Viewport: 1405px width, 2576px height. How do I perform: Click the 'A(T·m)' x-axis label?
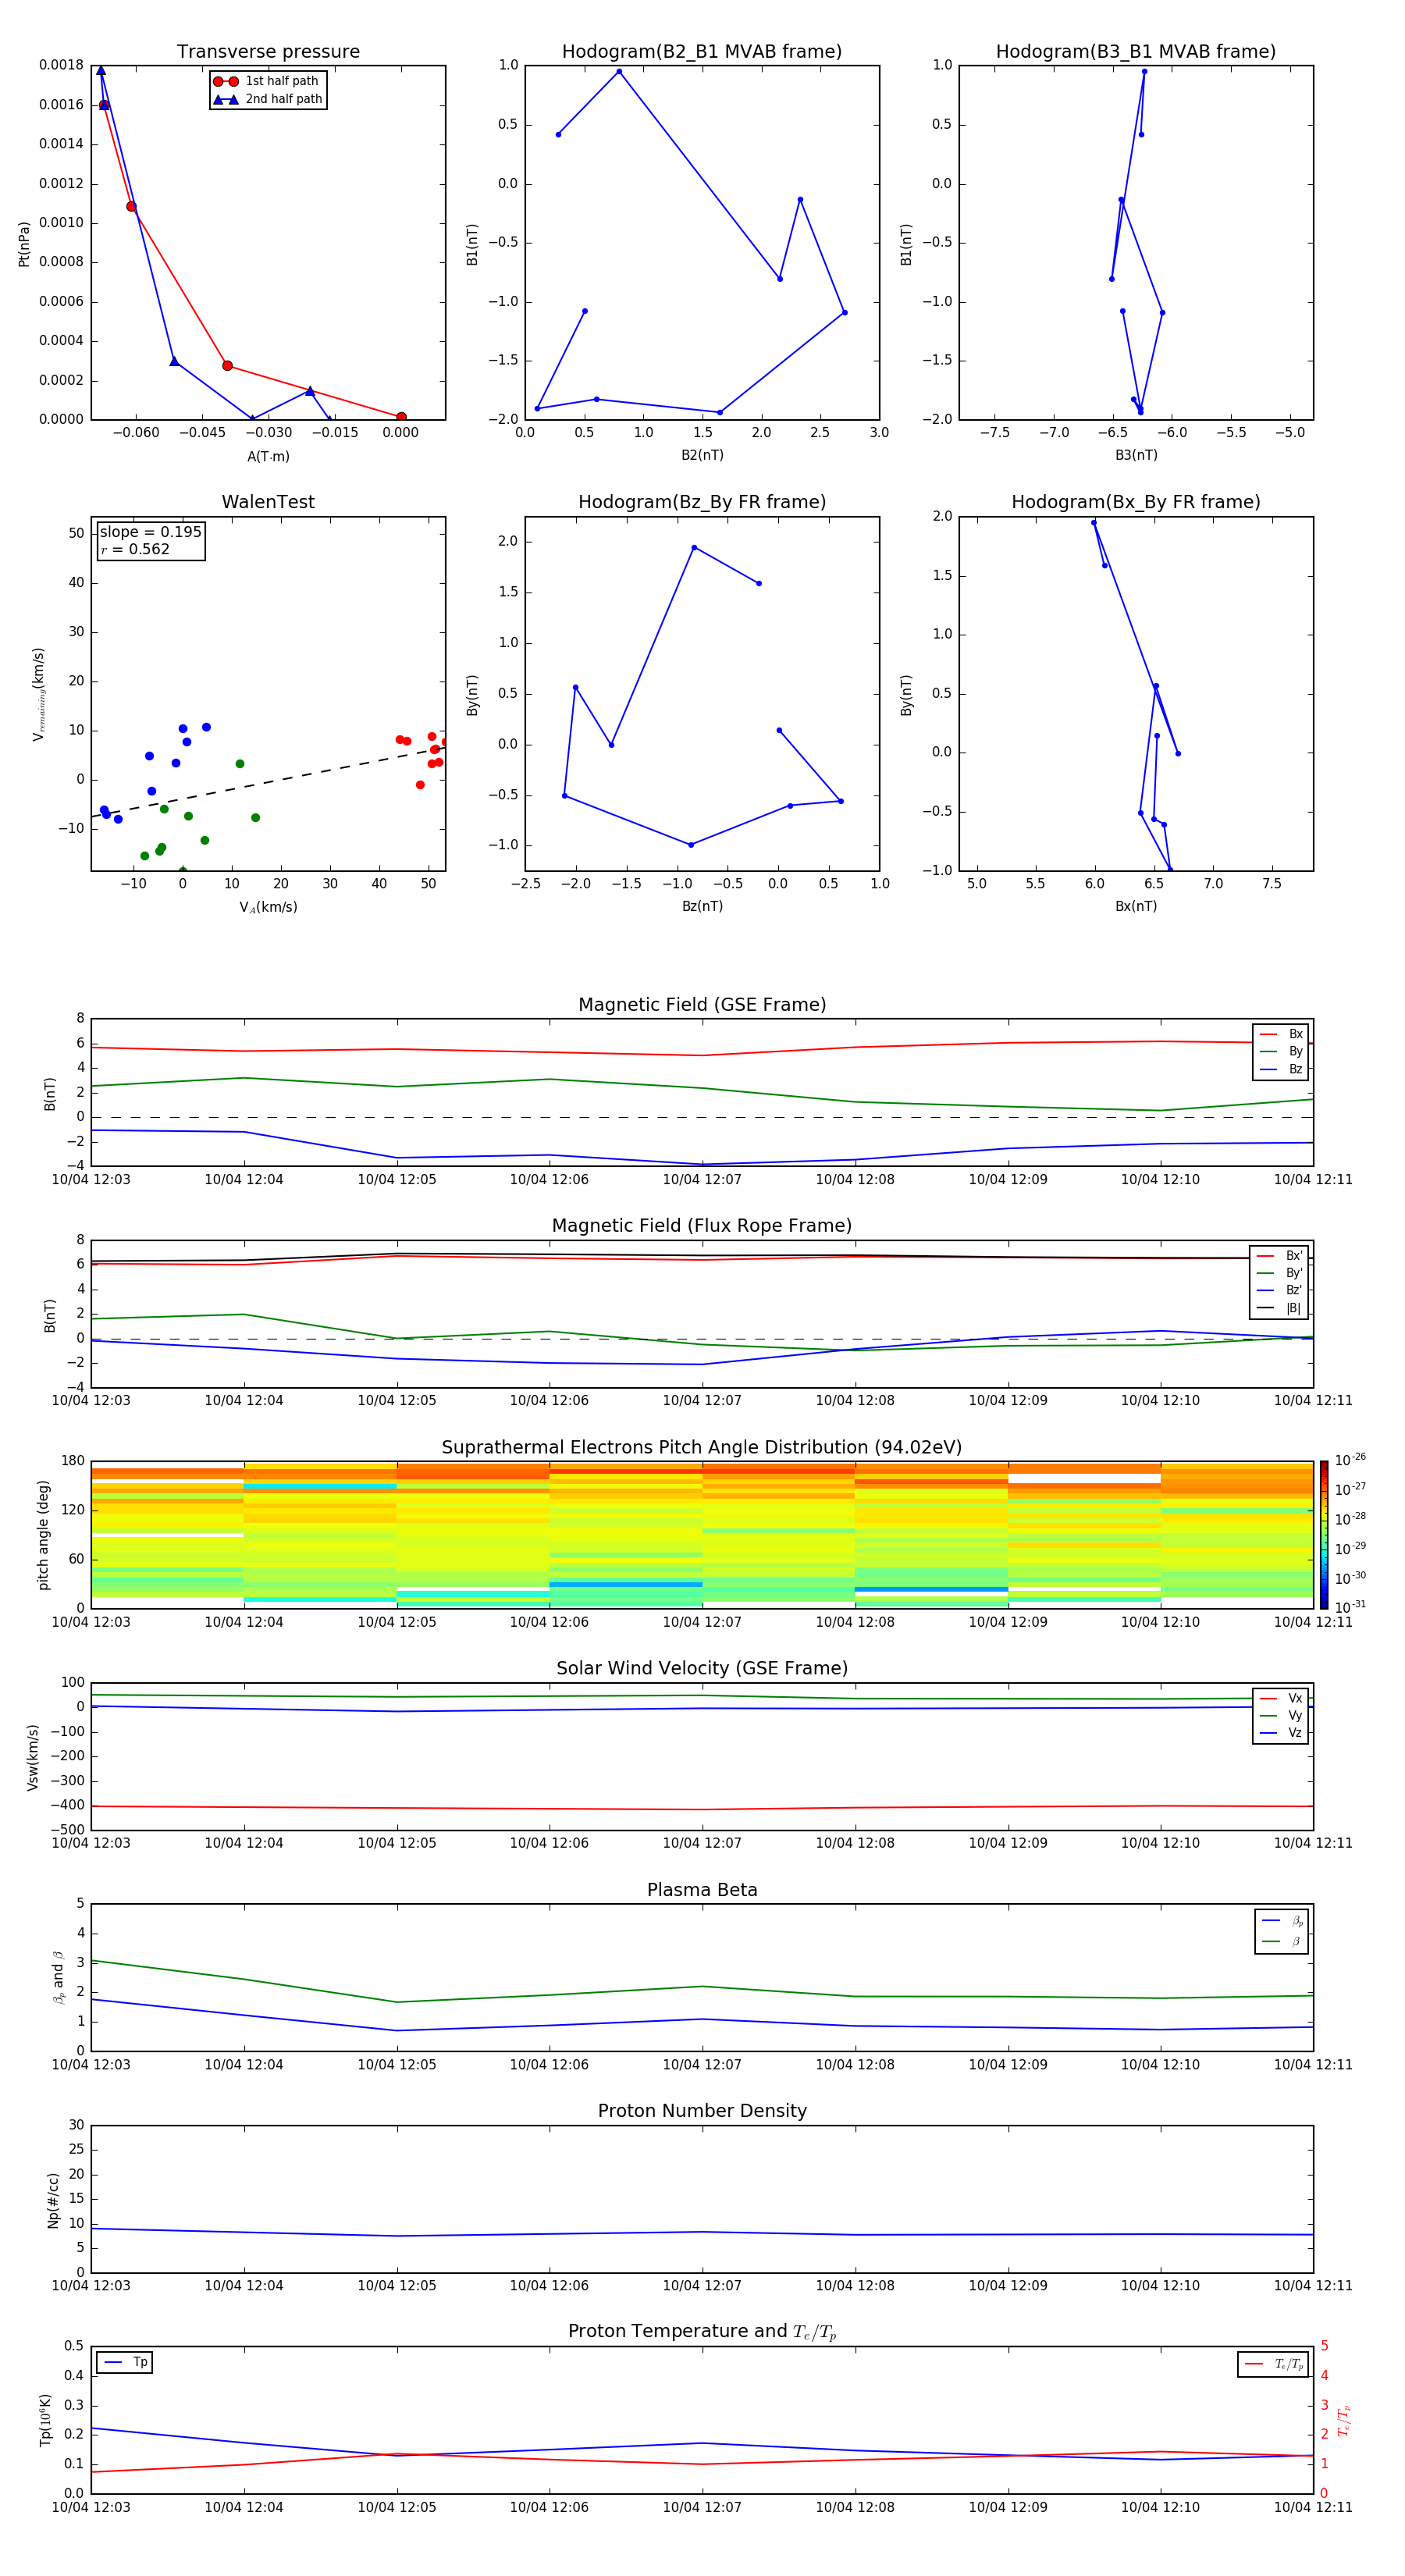268,457
